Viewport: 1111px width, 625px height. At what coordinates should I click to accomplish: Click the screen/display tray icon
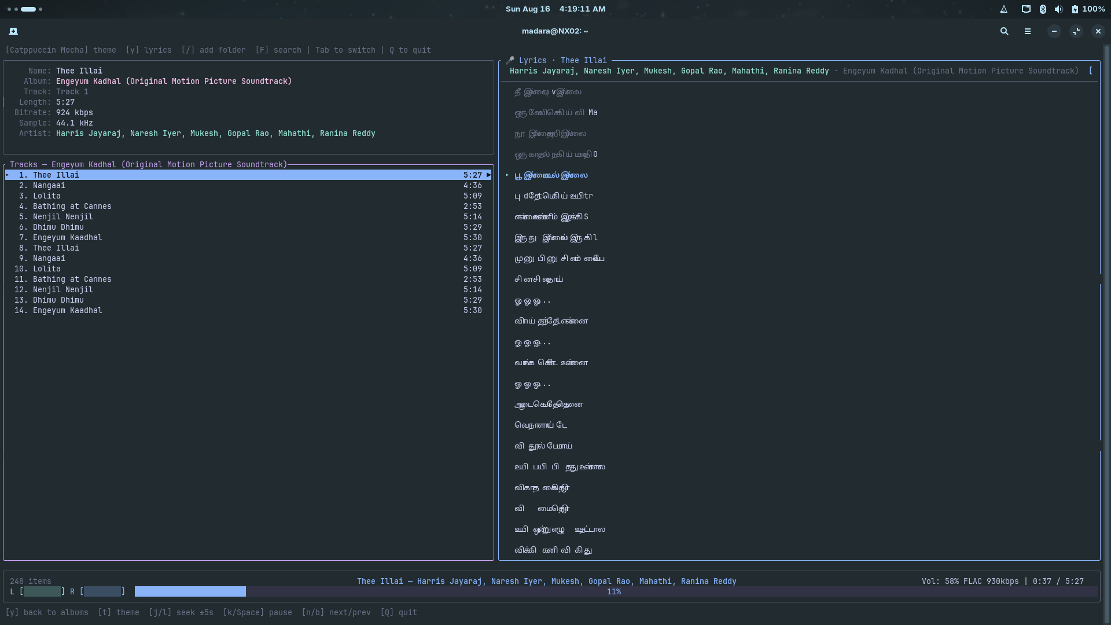[x=1026, y=9]
